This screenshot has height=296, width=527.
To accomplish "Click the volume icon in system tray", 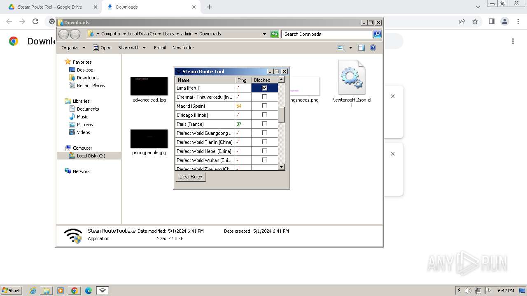I will (x=468, y=291).
